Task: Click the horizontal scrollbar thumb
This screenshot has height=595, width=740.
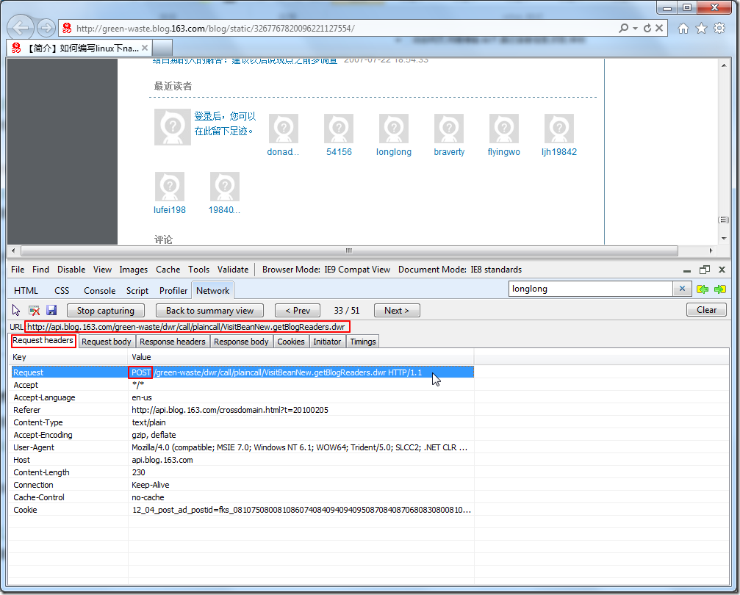Action: [x=349, y=250]
